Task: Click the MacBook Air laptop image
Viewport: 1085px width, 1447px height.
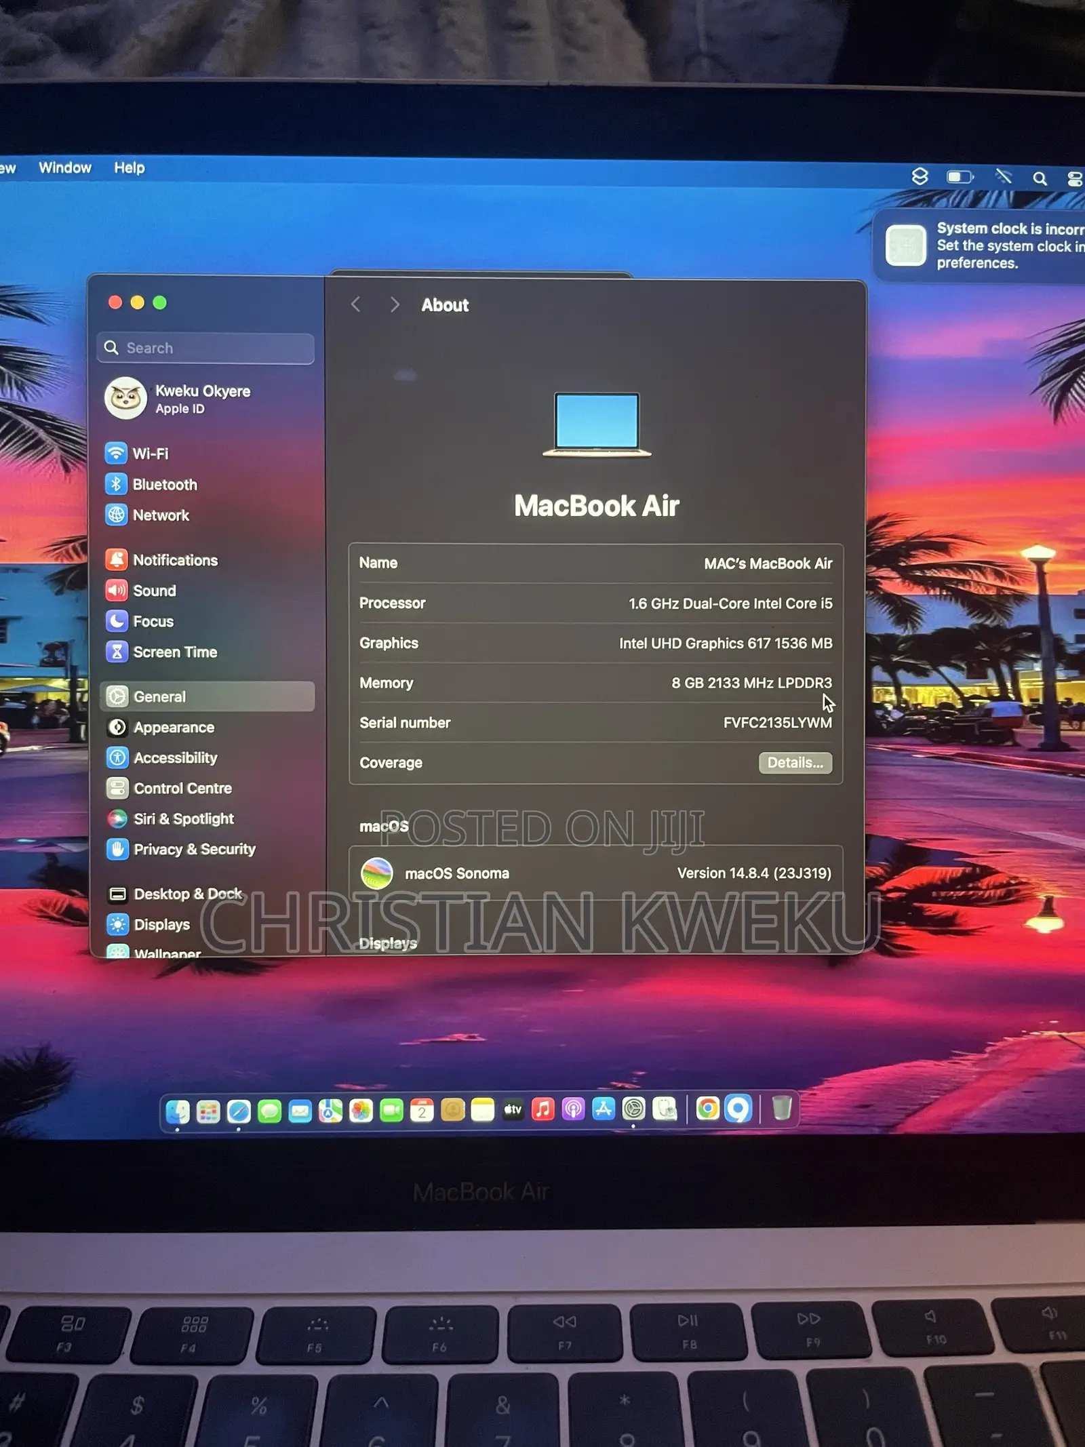Action: point(597,424)
